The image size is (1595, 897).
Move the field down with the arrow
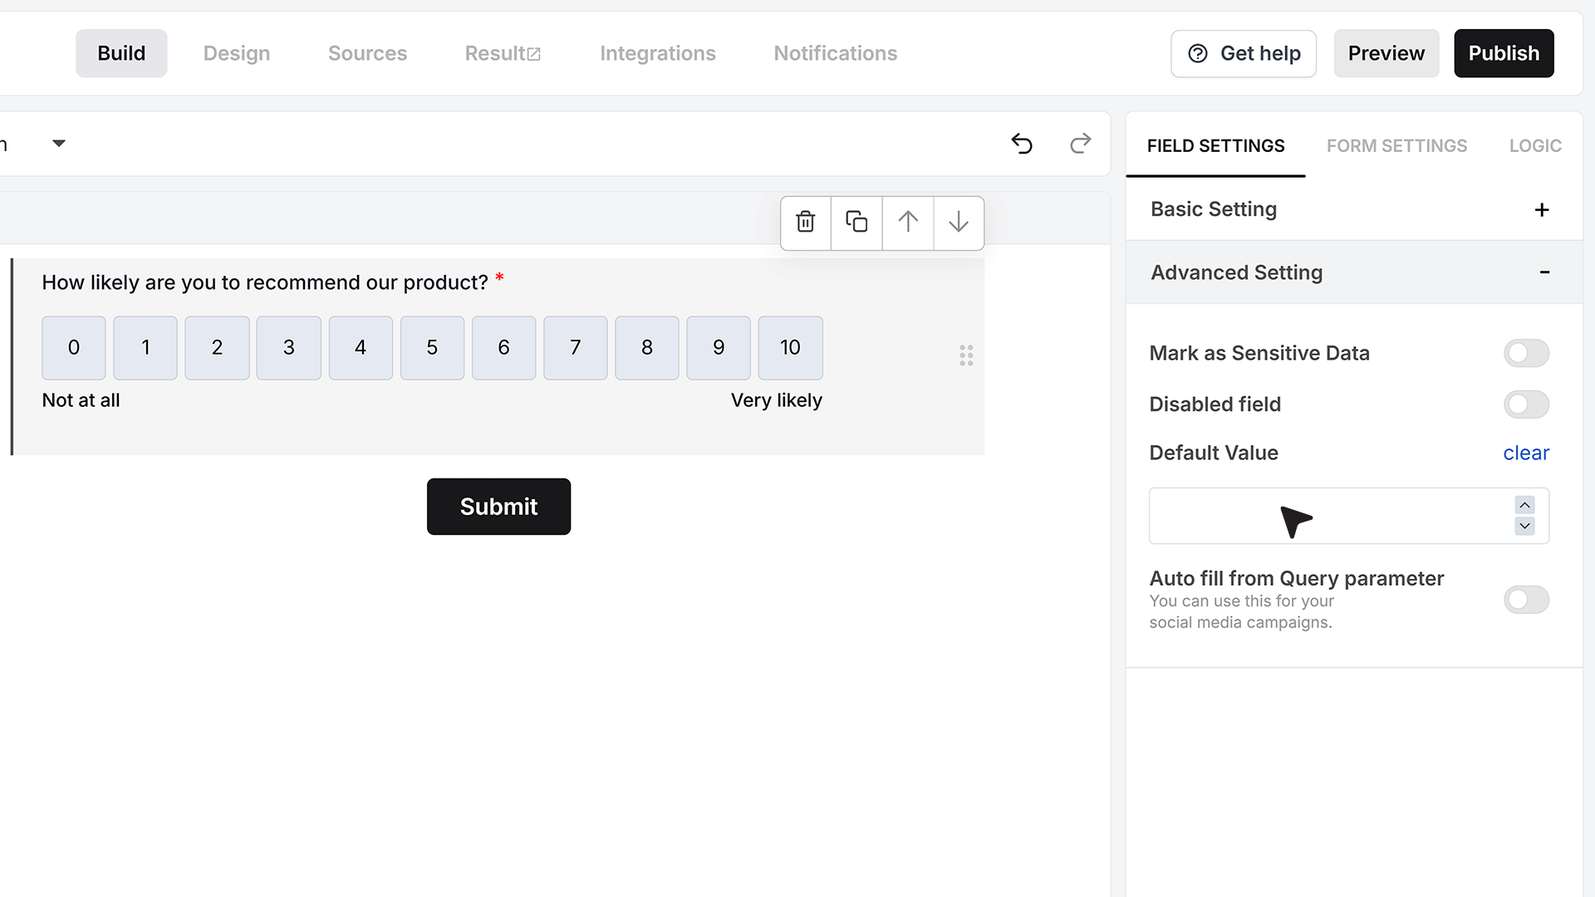959,223
